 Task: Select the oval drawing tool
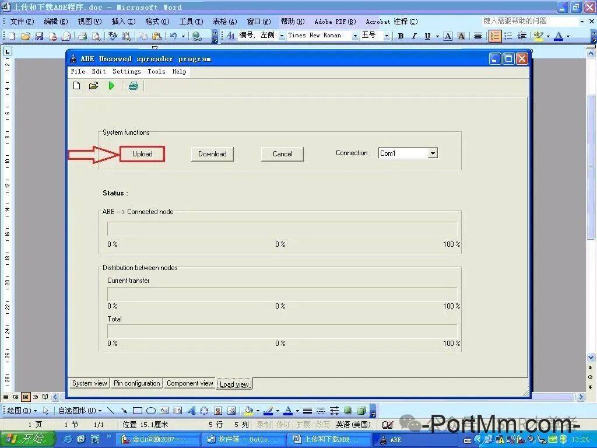151,411
